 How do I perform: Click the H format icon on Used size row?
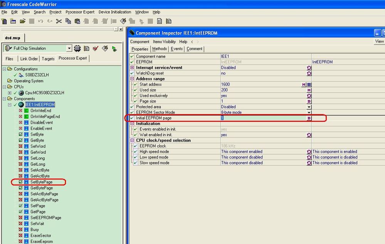point(309,90)
